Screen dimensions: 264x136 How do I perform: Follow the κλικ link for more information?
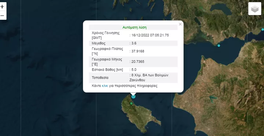tap(105, 86)
